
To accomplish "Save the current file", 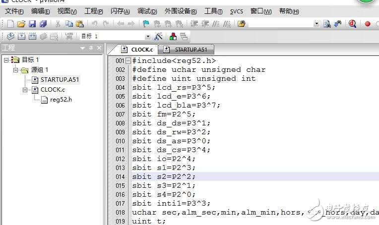I will (x=32, y=24).
